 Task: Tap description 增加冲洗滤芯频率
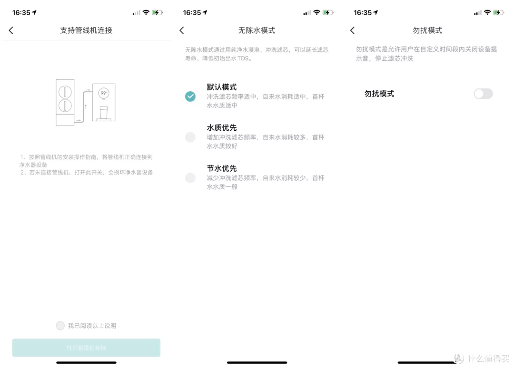coord(231,137)
